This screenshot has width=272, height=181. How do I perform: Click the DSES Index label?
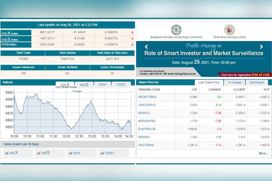10,39
